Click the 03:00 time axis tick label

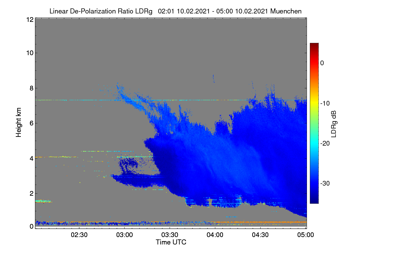[x=125, y=235]
